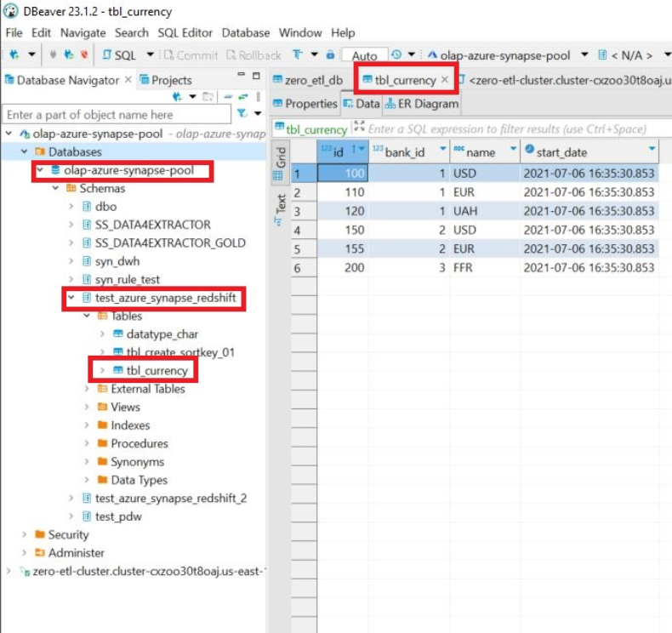The height and width of the screenshot is (633, 672).
Task: Expand the datatype_char table node
Action: (102, 334)
